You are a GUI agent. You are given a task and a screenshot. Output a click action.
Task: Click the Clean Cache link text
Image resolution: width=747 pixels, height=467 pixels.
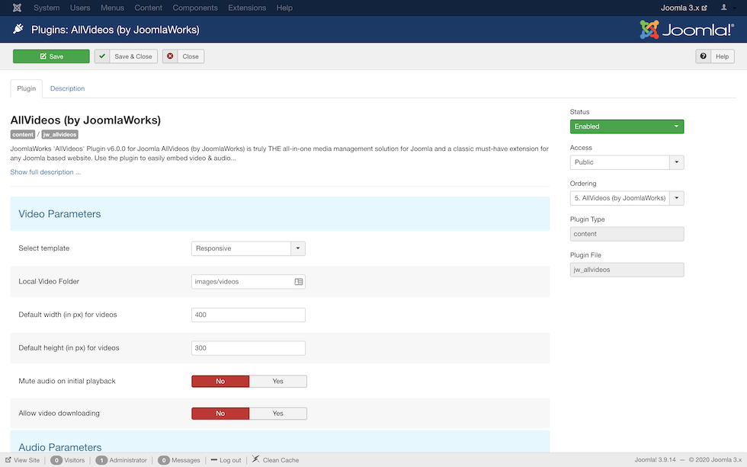(281, 460)
